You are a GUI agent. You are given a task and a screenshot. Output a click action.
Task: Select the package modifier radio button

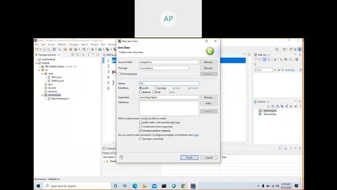click(155, 88)
